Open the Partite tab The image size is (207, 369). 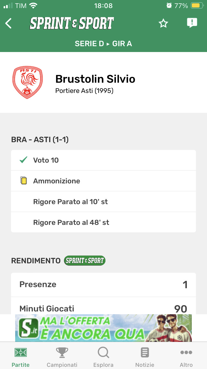pos(21,357)
